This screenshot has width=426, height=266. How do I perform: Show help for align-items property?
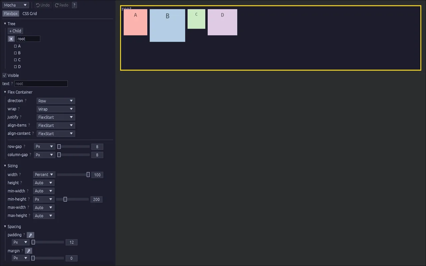29,125
